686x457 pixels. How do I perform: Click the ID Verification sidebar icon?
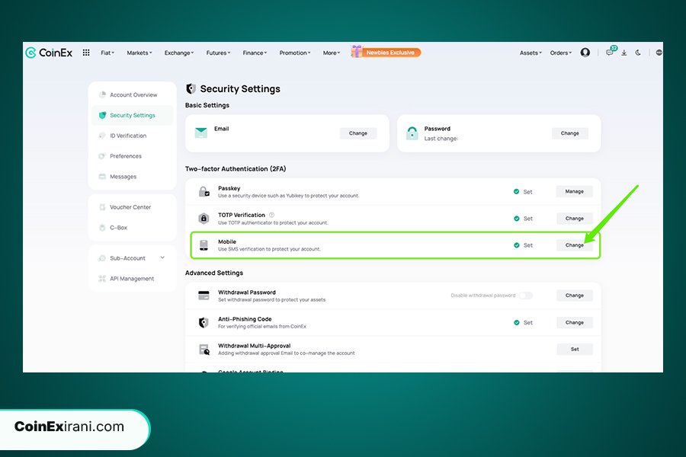(x=102, y=136)
